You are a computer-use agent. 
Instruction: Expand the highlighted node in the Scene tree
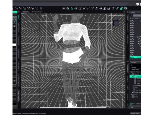(136, 57)
